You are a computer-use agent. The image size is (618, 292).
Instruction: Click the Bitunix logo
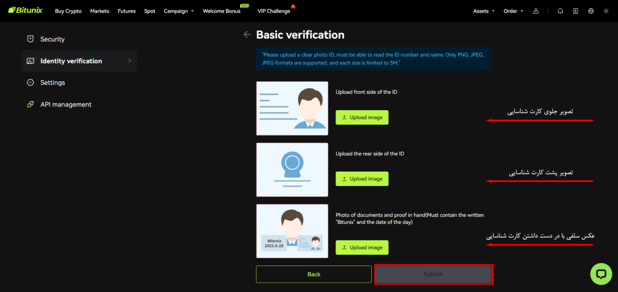click(x=25, y=11)
